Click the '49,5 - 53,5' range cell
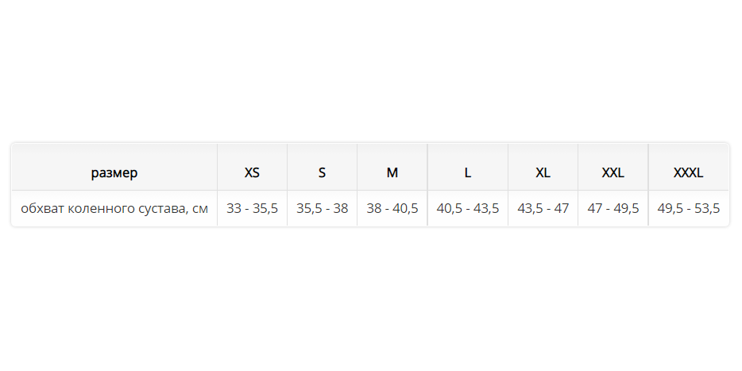Viewport: 742px width, 371px height. click(689, 209)
